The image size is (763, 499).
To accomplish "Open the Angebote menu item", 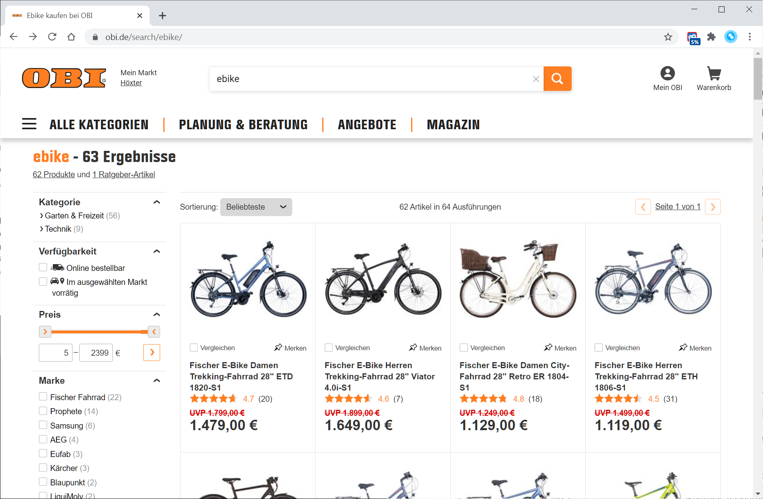I will pos(367,124).
